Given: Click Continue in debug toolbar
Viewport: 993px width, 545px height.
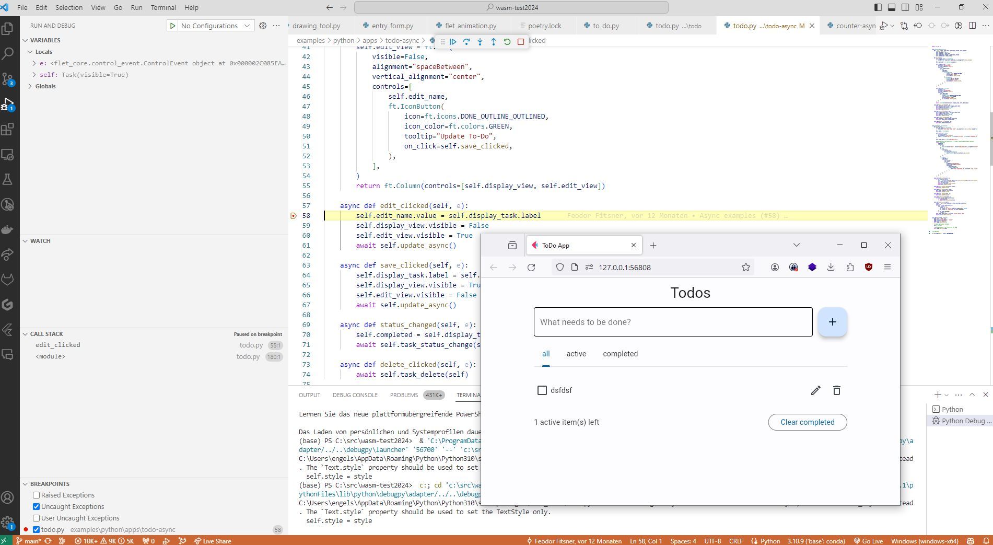Looking at the screenshot, I should click(x=453, y=41).
